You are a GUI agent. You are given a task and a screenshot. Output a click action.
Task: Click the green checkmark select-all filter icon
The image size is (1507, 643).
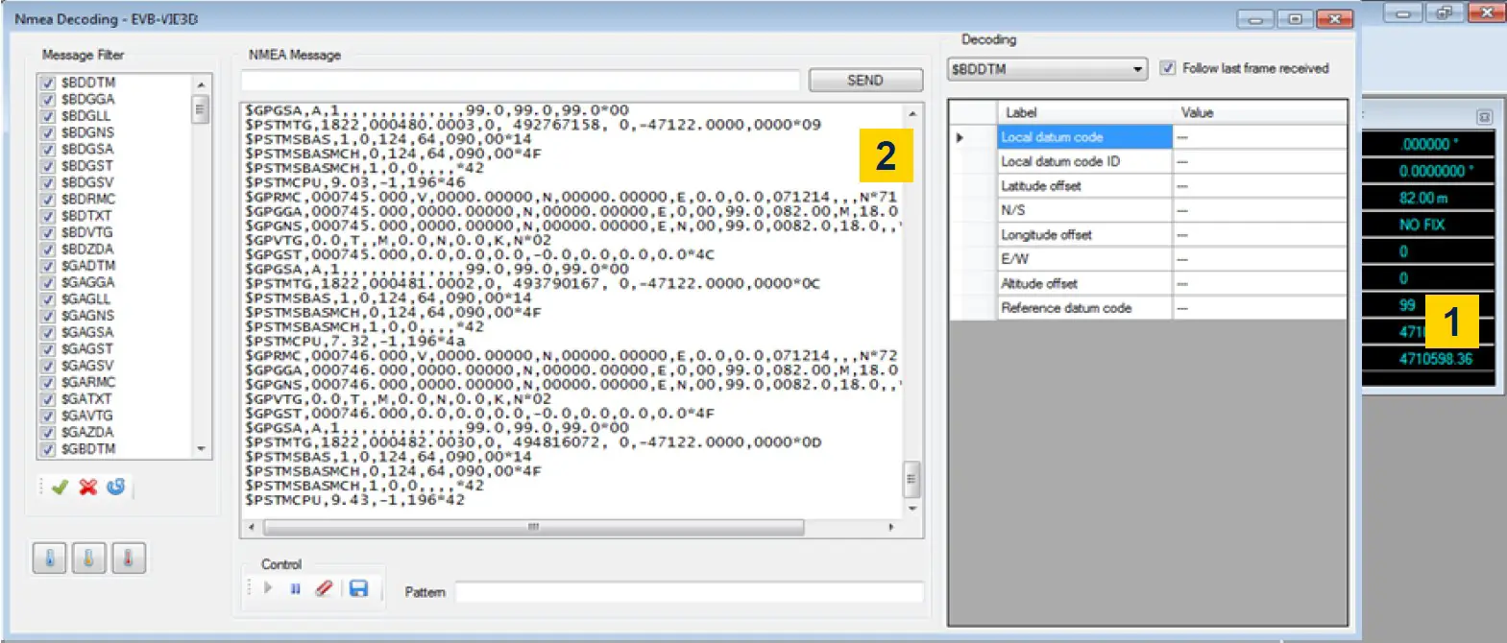pyautogui.click(x=60, y=488)
